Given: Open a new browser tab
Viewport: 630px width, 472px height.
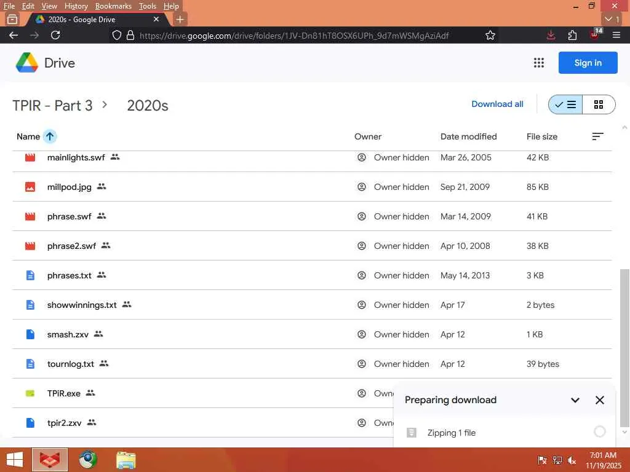Looking at the screenshot, I should pos(180,19).
